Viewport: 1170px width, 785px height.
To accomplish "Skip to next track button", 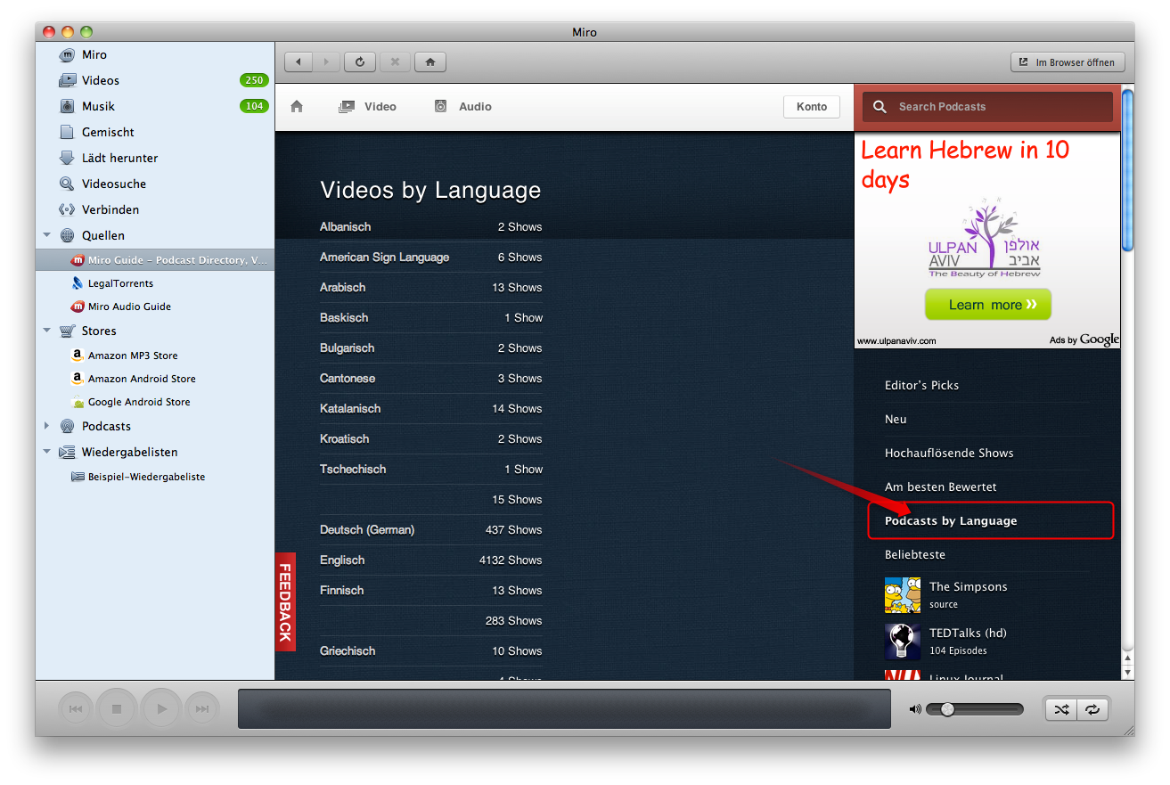I will (x=202, y=709).
